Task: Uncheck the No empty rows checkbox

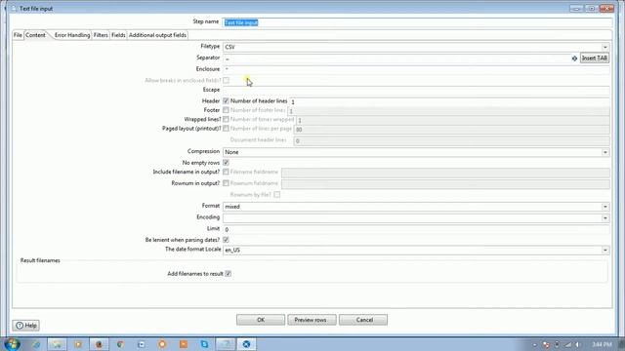Action: point(226,163)
